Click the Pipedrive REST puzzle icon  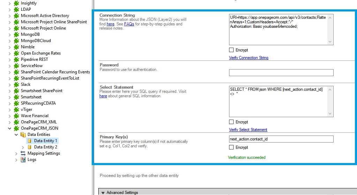[16, 59]
